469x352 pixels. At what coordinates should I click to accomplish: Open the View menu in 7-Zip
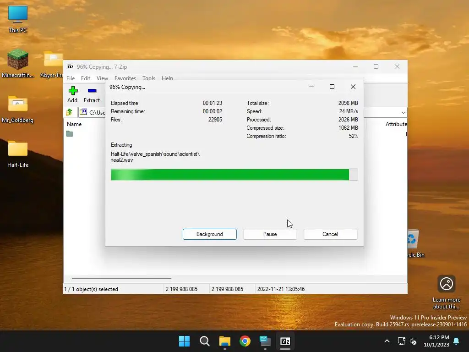(102, 78)
